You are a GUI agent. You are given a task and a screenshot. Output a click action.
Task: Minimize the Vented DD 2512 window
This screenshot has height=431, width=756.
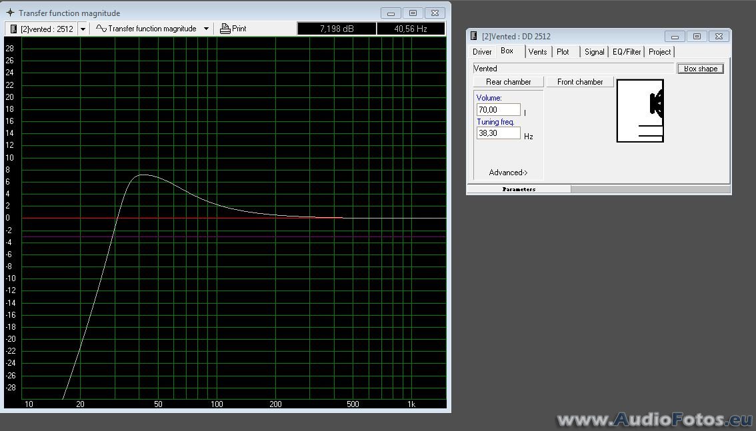pyautogui.click(x=675, y=36)
